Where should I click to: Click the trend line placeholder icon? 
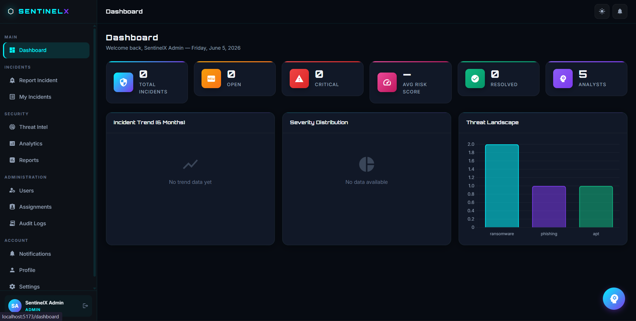pos(190,164)
